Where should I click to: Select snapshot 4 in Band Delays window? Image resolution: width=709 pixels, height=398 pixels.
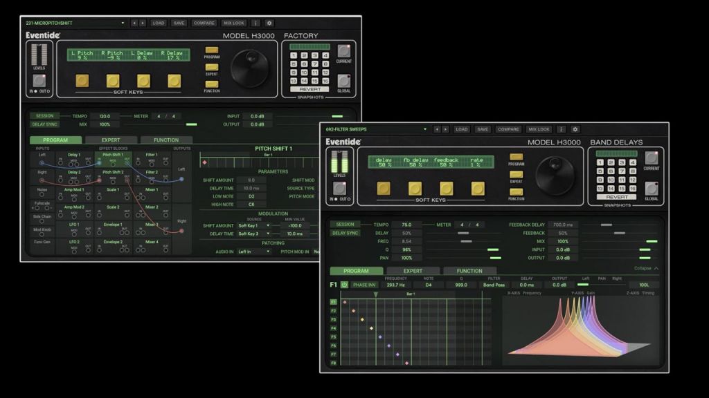[633, 162]
